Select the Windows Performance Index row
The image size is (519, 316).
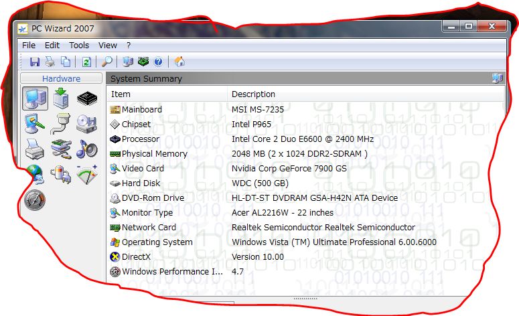[306, 271]
